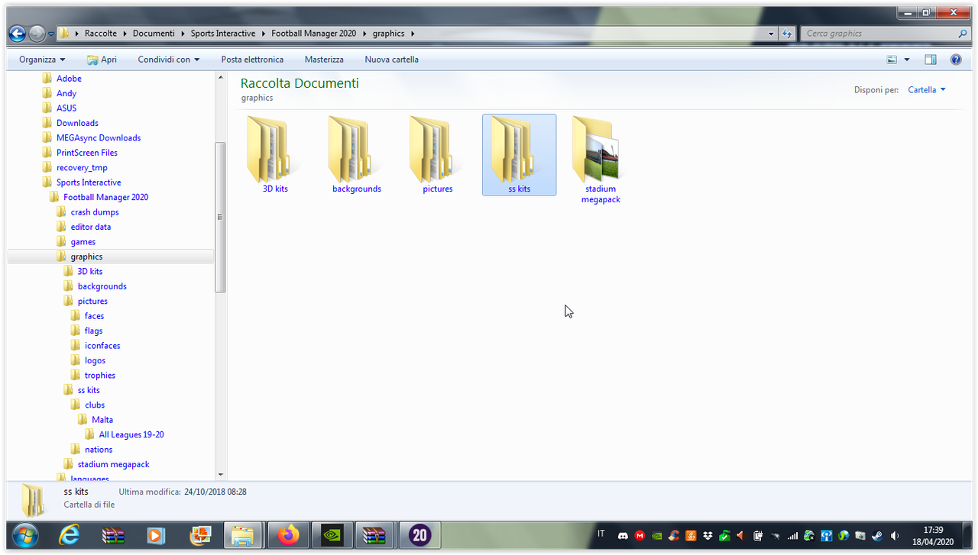Click Documenti in the address breadcrumb
This screenshot has width=978, height=555.
point(154,34)
